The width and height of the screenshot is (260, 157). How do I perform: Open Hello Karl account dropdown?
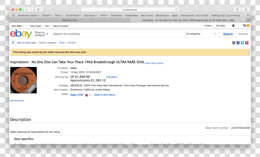click(18, 26)
